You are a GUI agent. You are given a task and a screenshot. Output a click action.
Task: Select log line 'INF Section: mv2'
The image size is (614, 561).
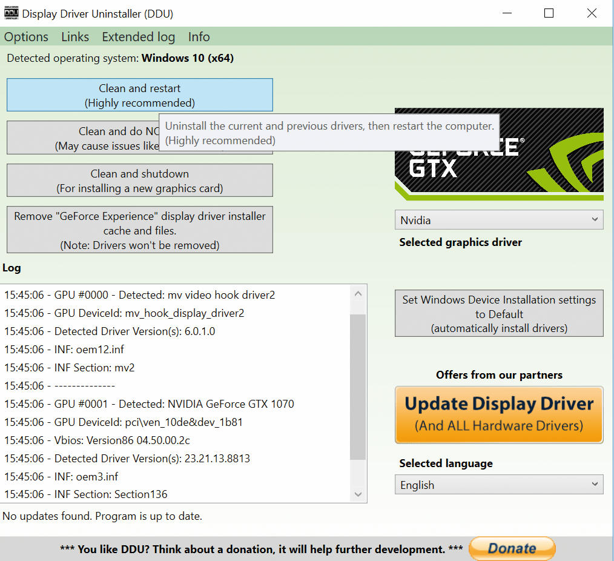click(69, 368)
